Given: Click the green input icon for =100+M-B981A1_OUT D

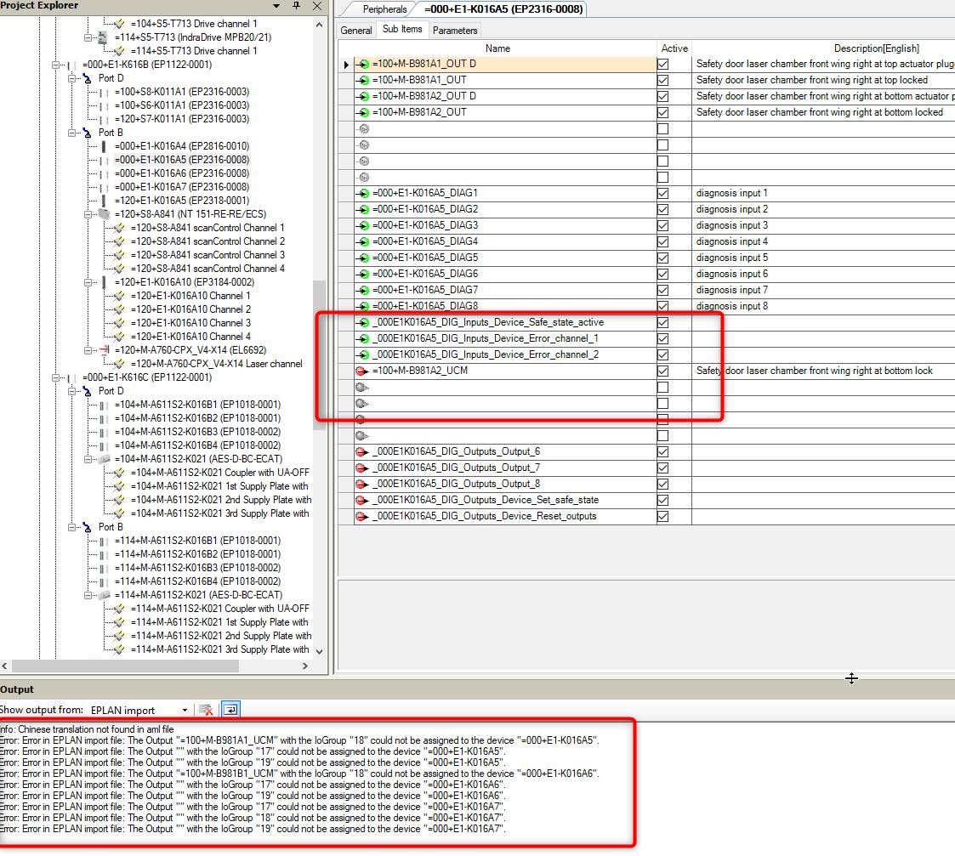Looking at the screenshot, I should pyautogui.click(x=363, y=65).
